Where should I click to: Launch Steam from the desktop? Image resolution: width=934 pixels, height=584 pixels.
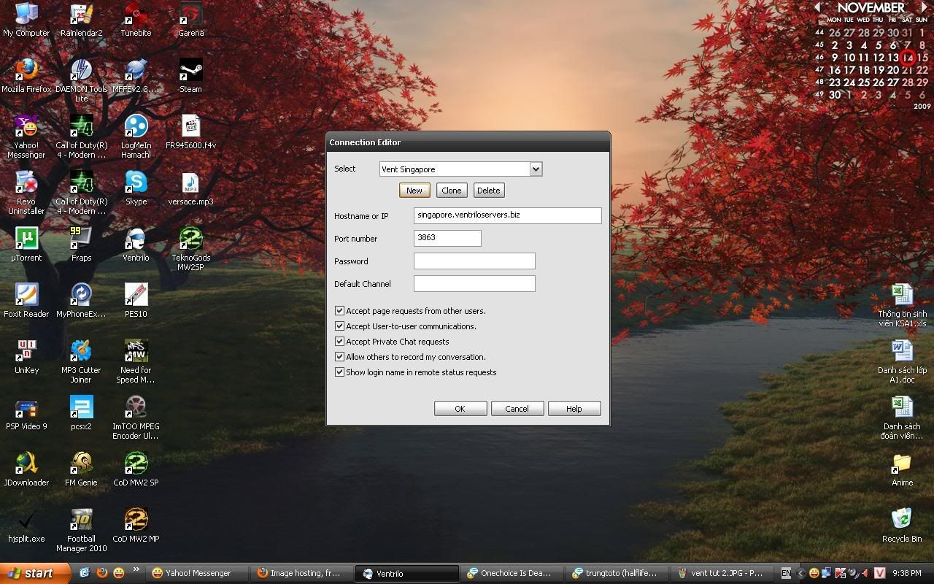190,76
